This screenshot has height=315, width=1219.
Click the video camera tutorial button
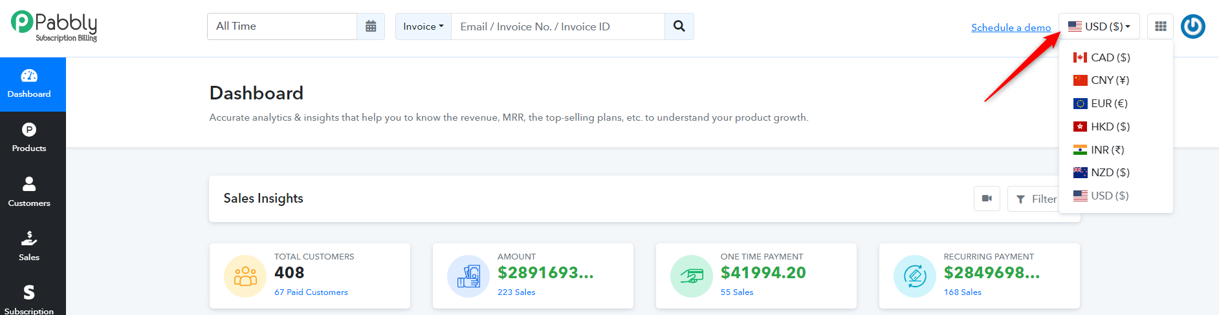point(987,199)
